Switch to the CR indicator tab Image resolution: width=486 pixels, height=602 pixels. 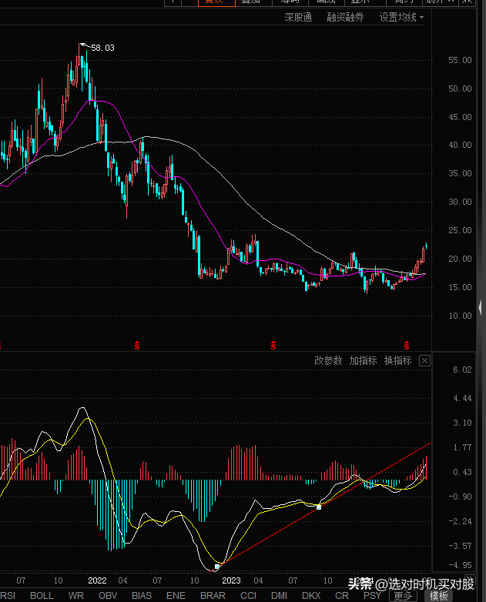point(342,596)
